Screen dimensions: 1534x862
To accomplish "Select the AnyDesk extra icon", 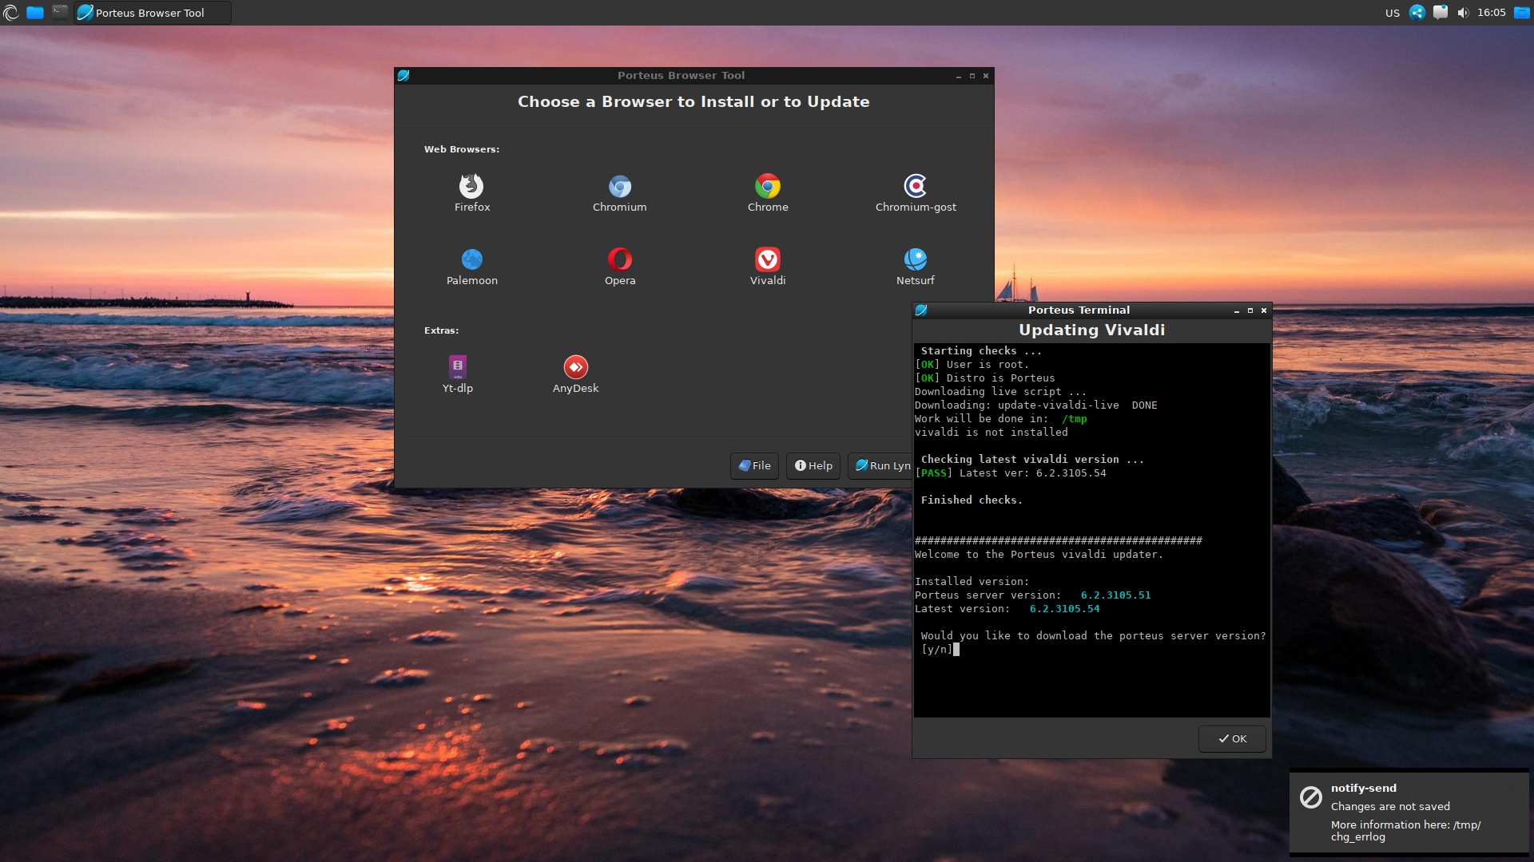I will (x=575, y=366).
